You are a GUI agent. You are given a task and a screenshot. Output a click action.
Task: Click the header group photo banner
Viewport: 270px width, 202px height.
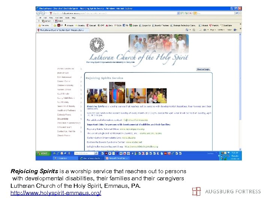point(159,44)
